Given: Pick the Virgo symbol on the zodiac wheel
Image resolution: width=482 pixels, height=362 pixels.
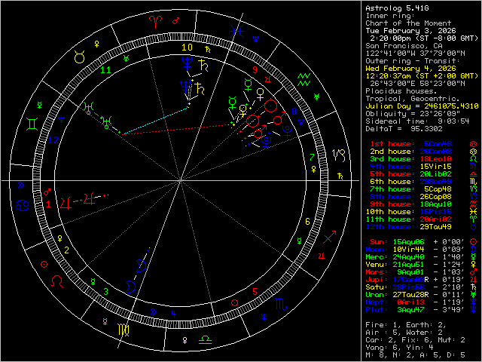Looking at the screenshot, I should pos(122,330).
